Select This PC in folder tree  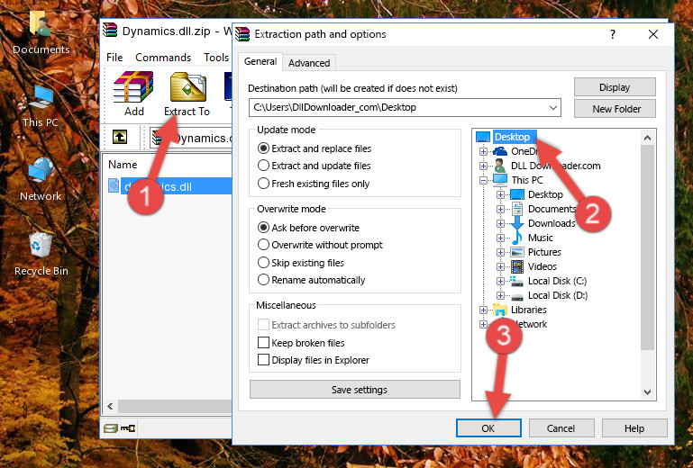(527, 180)
